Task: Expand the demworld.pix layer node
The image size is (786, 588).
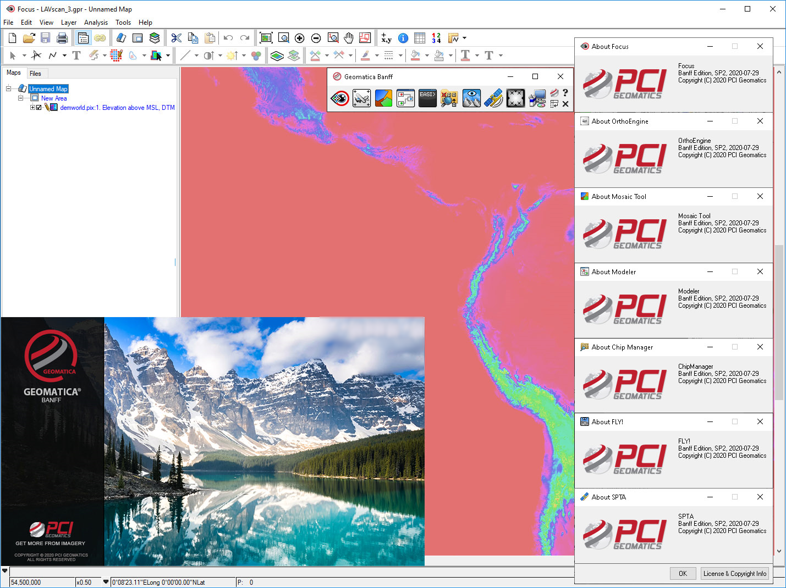Action: pos(32,108)
